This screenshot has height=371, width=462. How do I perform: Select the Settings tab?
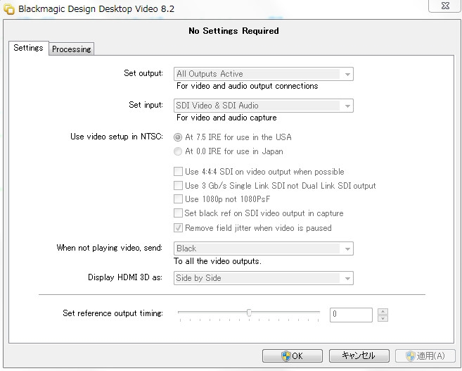[x=29, y=49]
